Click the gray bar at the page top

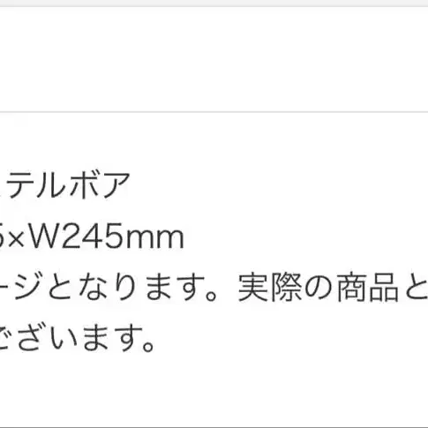(214, 4)
